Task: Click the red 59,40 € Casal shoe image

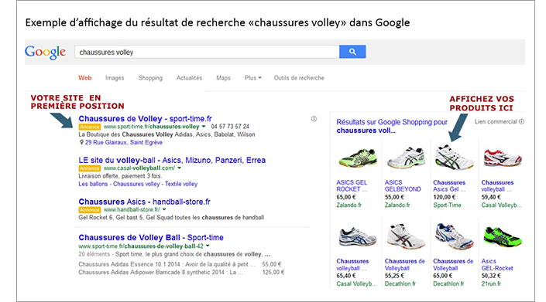Action: point(503,158)
